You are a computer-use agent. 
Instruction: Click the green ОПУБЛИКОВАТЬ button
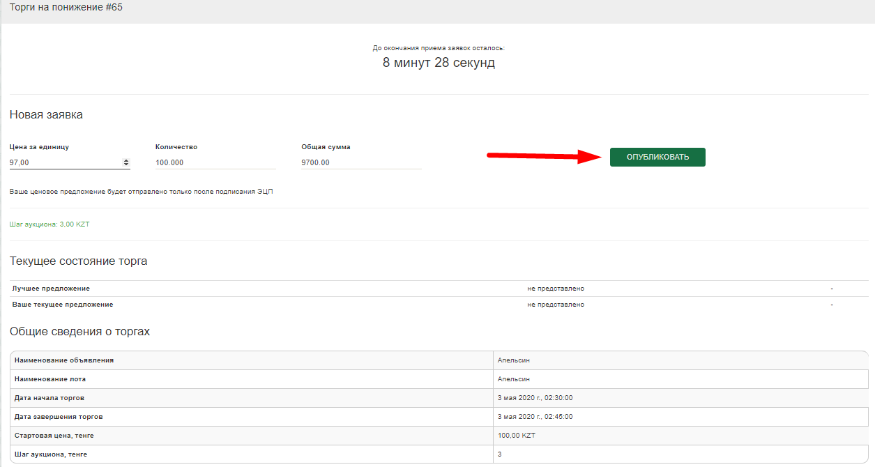657,157
